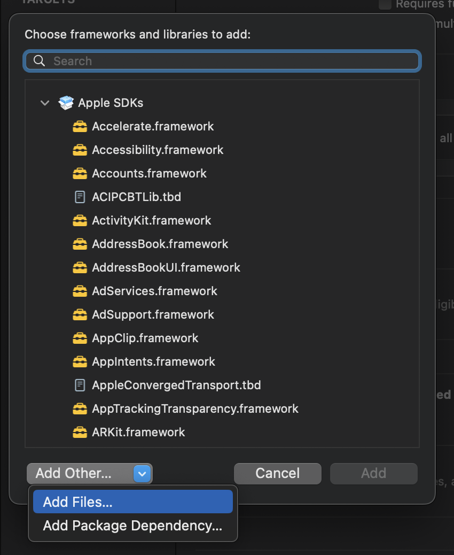Image resolution: width=454 pixels, height=555 pixels.
Task: Click the AppleConvergedTransport.tbd document icon
Action: pos(80,385)
